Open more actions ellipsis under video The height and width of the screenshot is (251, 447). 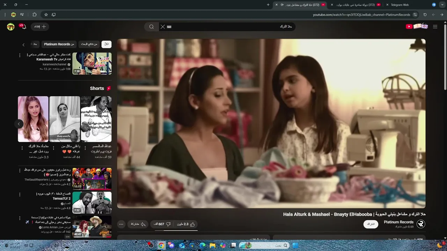(121, 224)
